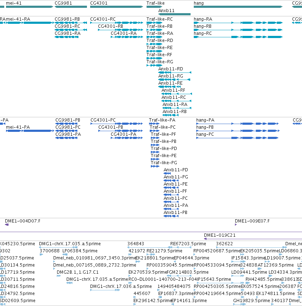Image resolution: width=302 pixels, height=306 pixels.
Task: Open the CG4301 gene label
Action: click(99, 3)
